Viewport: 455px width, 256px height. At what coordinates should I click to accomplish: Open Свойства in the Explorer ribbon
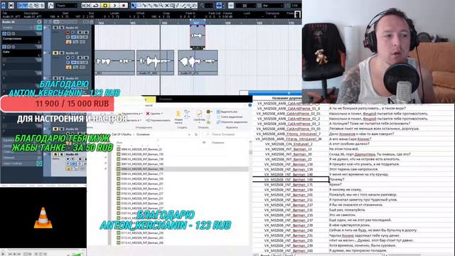pyautogui.click(x=199, y=117)
